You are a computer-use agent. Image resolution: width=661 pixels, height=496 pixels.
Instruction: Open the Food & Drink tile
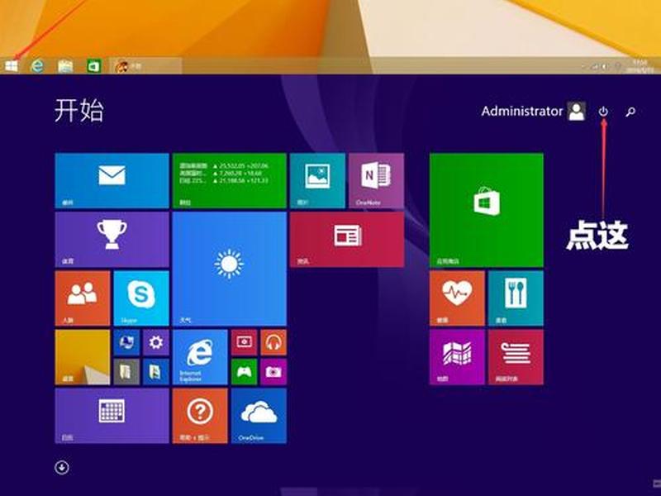(516, 298)
